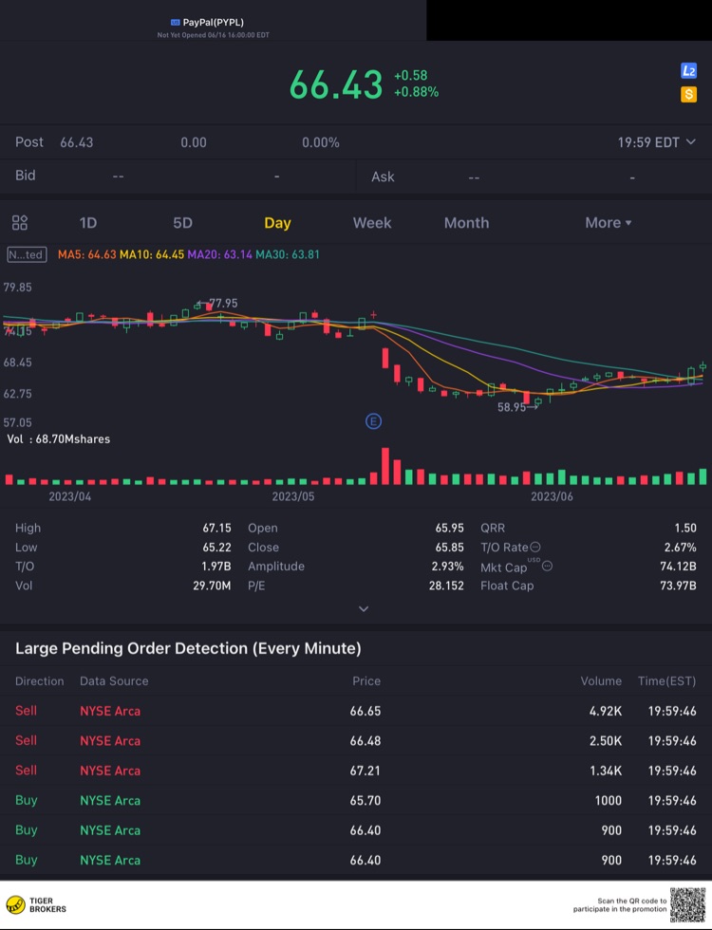This screenshot has height=930, width=712.
Task: Open the More timeframe dropdown
Action: pos(609,223)
